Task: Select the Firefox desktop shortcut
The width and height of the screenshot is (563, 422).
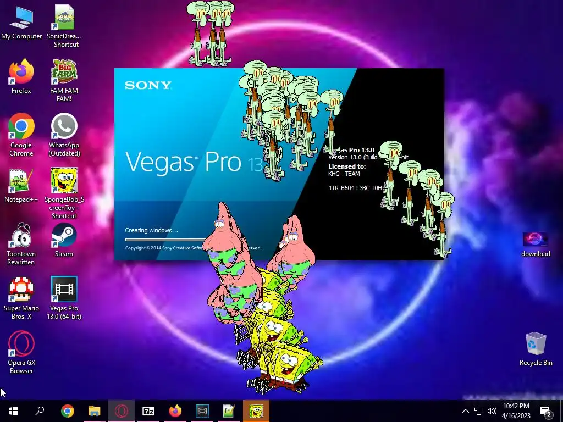Action: coord(21,76)
